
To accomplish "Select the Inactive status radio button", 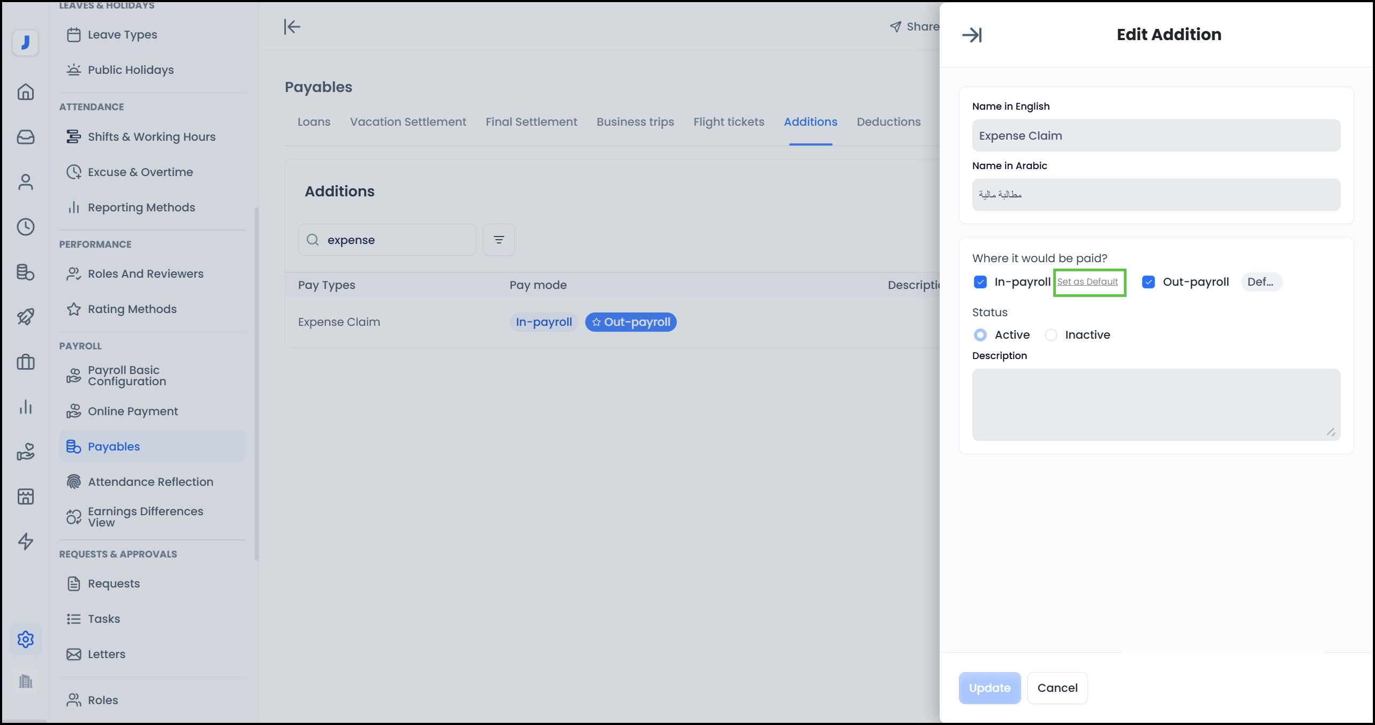I will tap(1051, 335).
